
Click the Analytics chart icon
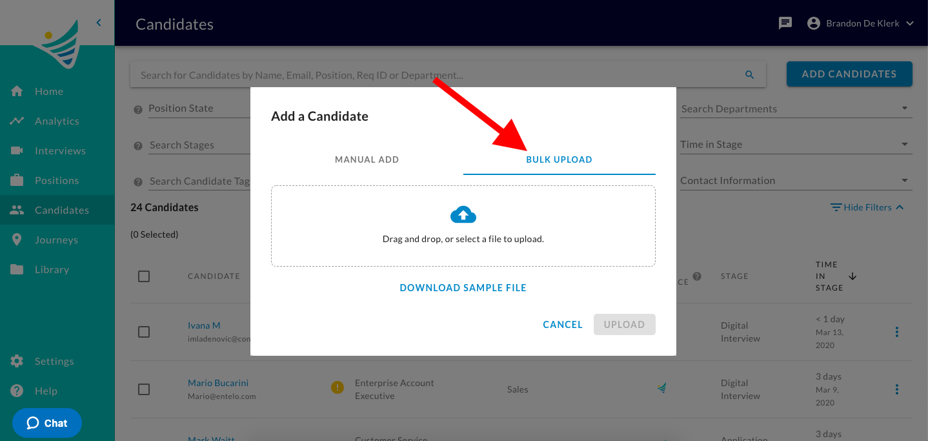tap(17, 121)
